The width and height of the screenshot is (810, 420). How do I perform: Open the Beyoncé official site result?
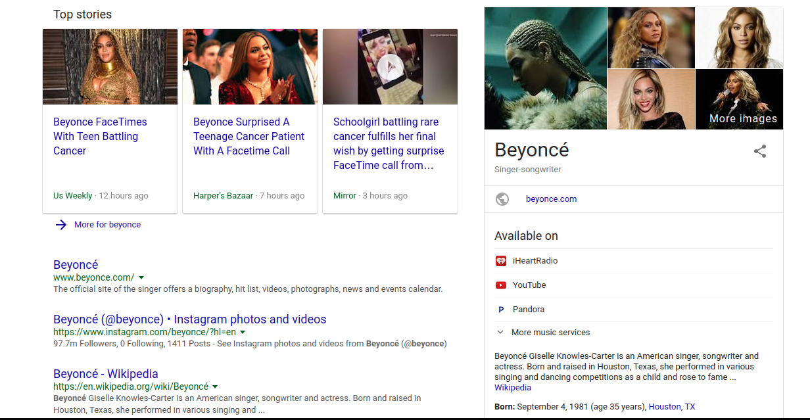(76, 265)
